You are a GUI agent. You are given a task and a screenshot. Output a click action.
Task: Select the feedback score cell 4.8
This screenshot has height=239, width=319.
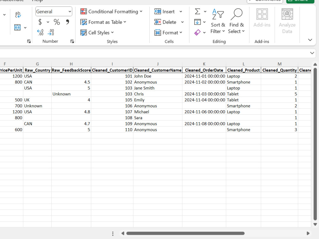click(71, 112)
